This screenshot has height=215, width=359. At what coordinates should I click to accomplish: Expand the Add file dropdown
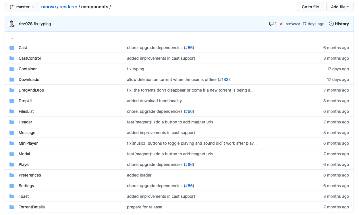(x=340, y=7)
